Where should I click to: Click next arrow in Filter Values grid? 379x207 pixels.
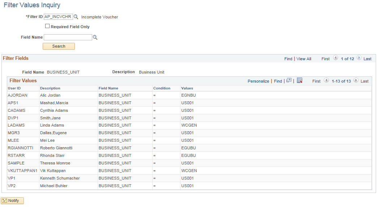point(356,81)
